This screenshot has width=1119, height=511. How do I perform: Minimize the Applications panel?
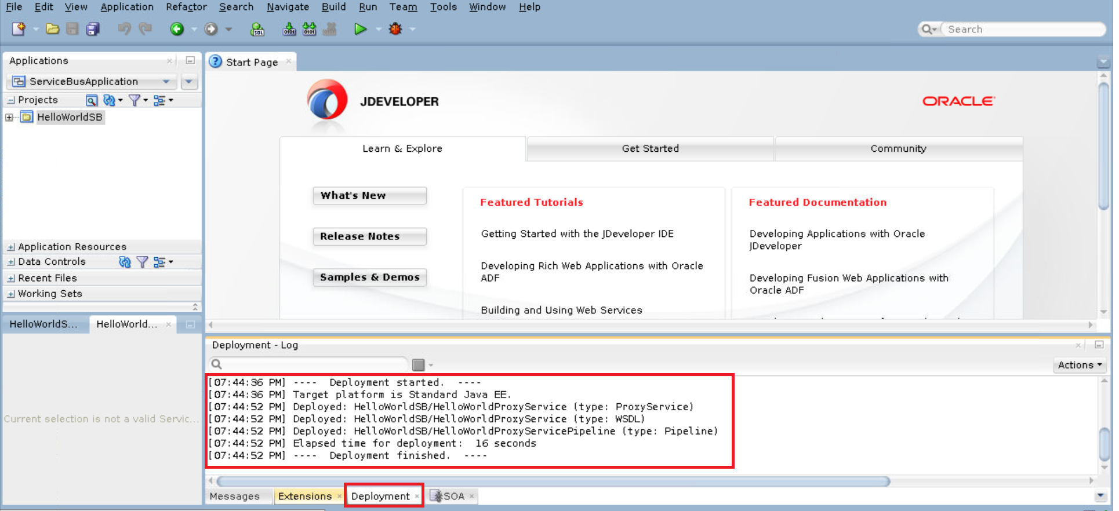pyautogui.click(x=190, y=60)
